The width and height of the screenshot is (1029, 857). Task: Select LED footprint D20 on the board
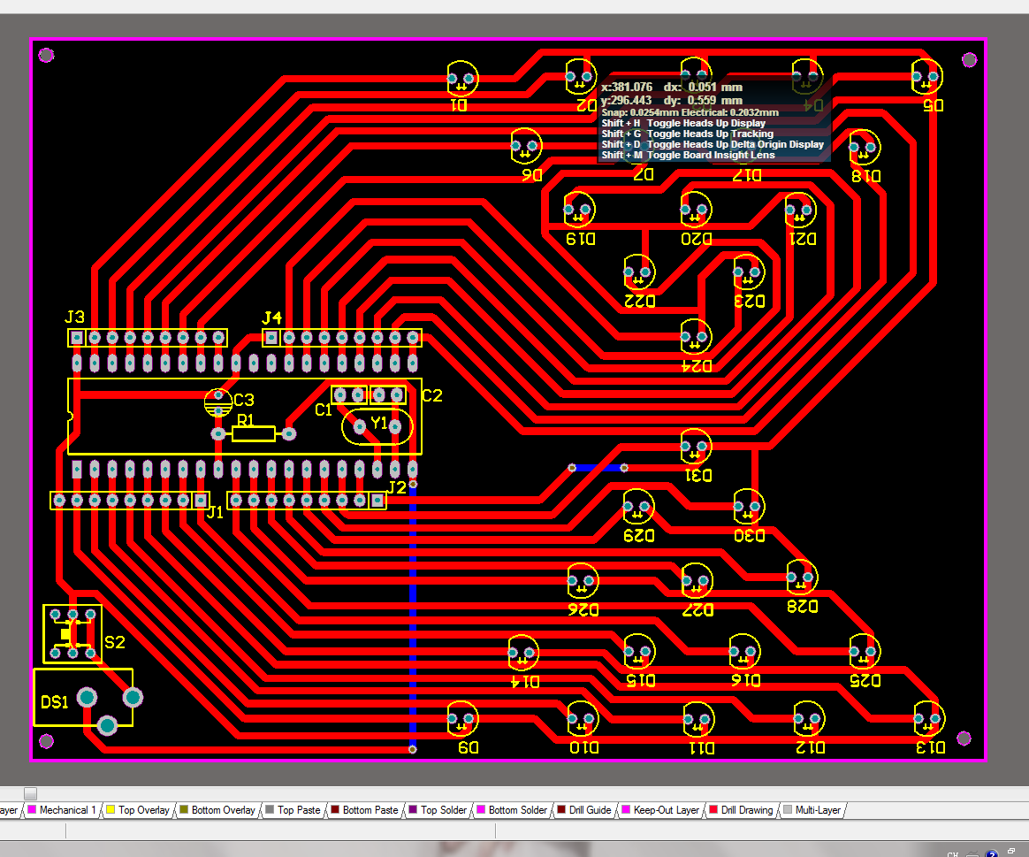coord(696,210)
